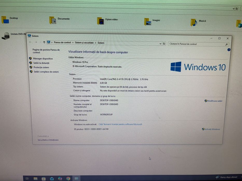Image resolution: width=242 pixels, height=181 pixels.
Task: Open Google Chrome from the taskbar
Action: (68, 178)
